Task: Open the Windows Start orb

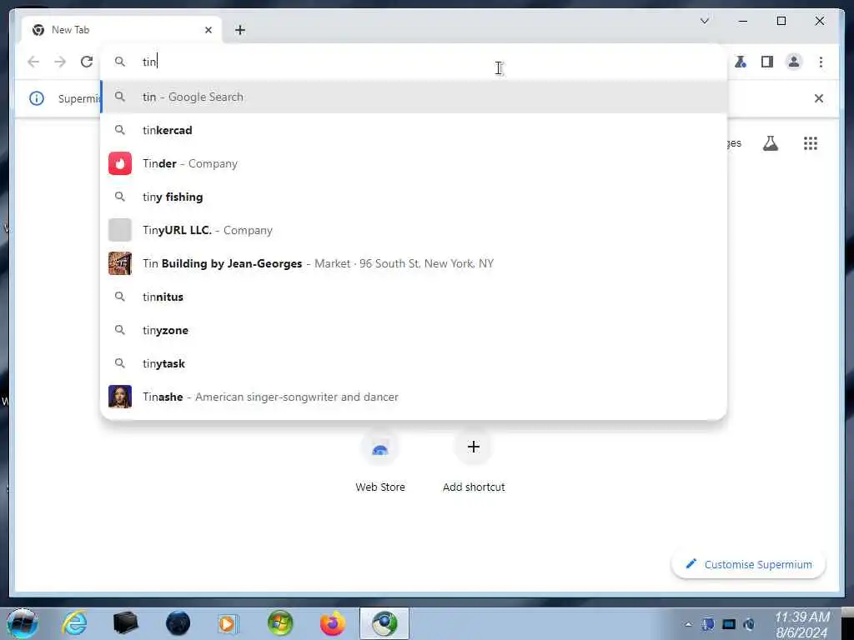Action: [22, 623]
